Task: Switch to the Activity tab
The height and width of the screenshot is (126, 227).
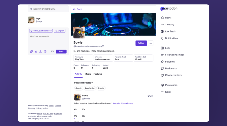Action: (78, 74)
